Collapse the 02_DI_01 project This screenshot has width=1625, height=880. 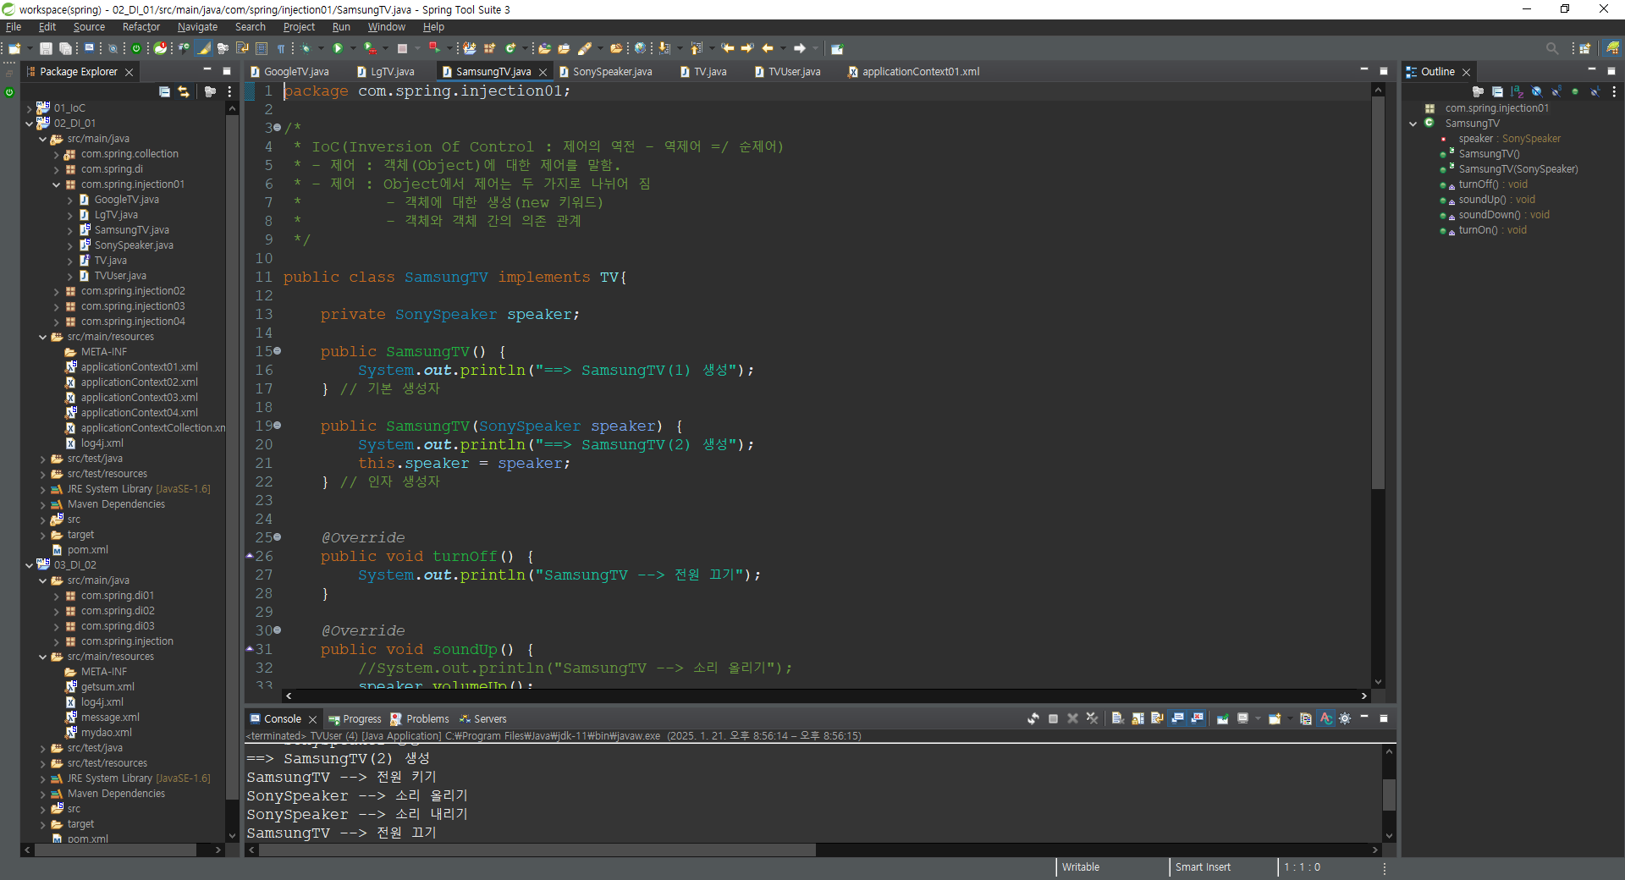point(29,124)
